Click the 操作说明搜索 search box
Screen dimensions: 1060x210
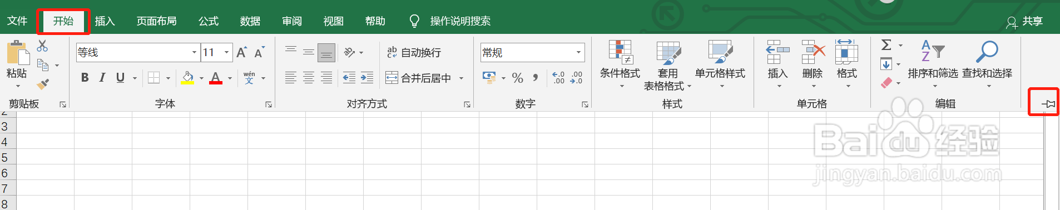[x=450, y=21]
